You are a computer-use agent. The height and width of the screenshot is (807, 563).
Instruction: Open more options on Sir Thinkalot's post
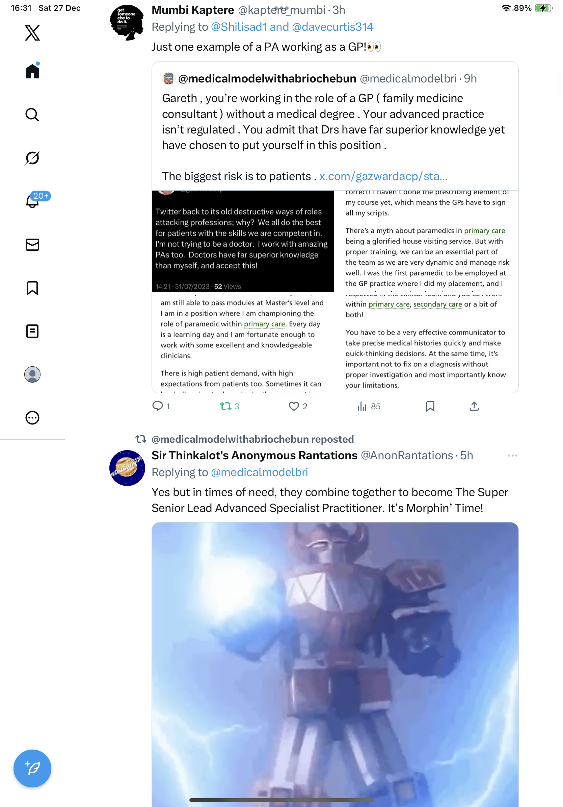point(512,456)
